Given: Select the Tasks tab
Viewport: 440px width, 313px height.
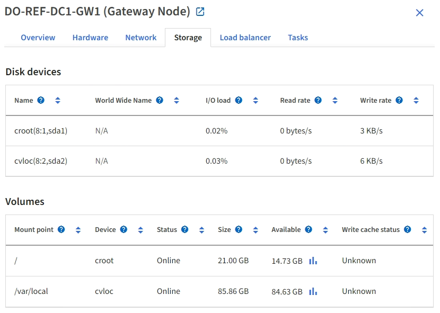Looking at the screenshot, I should tap(298, 38).
